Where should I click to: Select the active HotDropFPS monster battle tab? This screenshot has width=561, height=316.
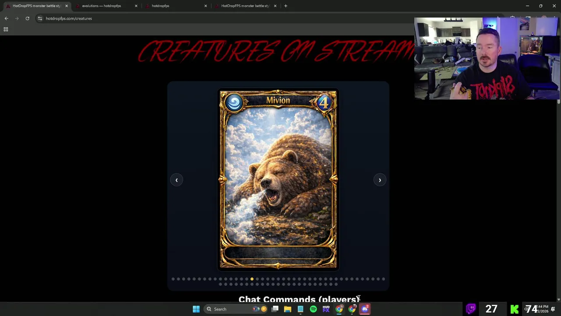click(36, 6)
